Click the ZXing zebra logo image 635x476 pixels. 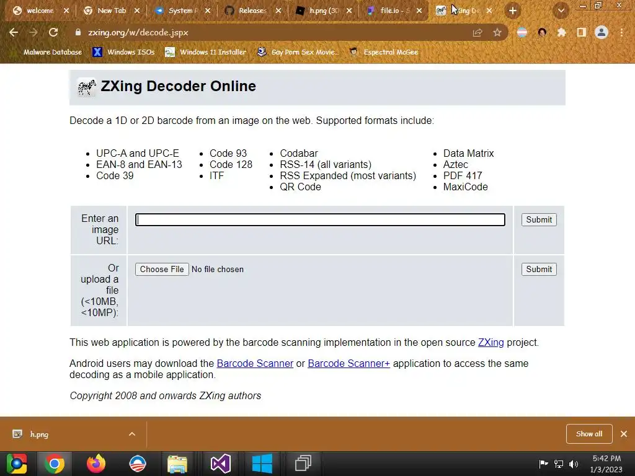tap(86, 87)
